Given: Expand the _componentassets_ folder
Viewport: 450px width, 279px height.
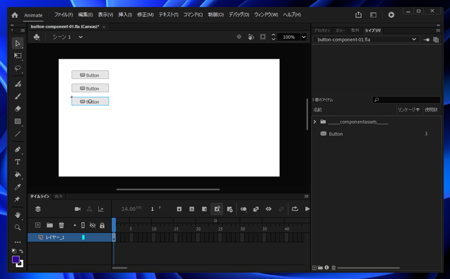Looking at the screenshot, I should [x=315, y=121].
